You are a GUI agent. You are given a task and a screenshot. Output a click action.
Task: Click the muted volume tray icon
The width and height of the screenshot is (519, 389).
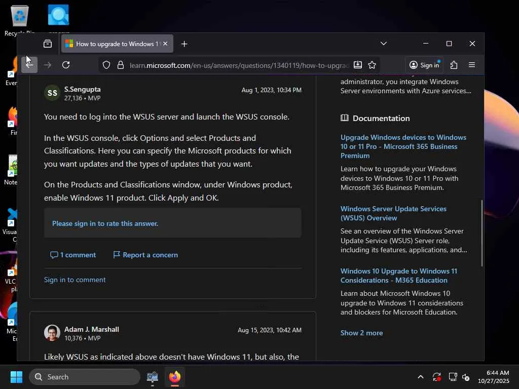(466, 377)
